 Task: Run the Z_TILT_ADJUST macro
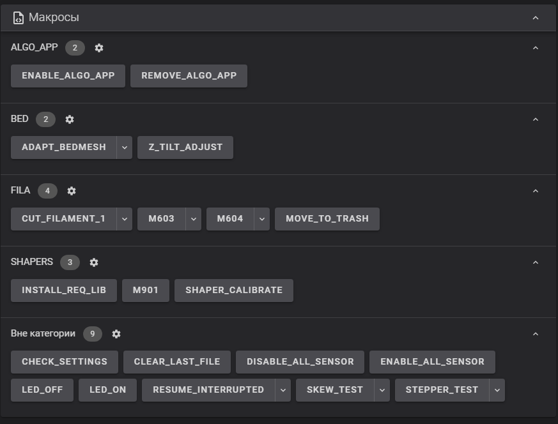coord(185,147)
